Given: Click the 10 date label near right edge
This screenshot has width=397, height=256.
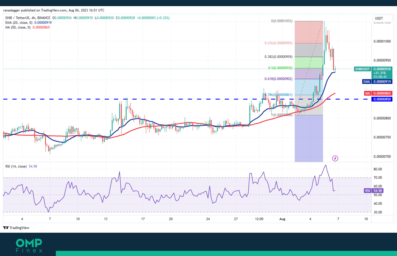Looking at the screenshot, I should (x=366, y=219).
